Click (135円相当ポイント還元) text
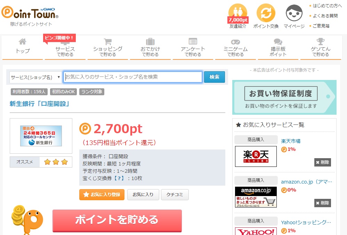This screenshot has width=347, height=235. 119,143
